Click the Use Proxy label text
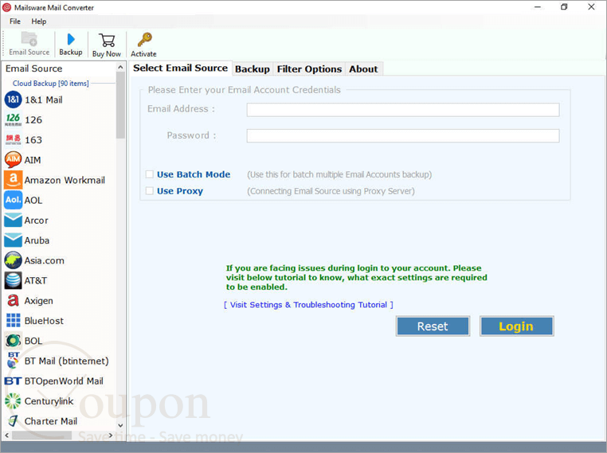The image size is (607, 453). pyautogui.click(x=180, y=191)
